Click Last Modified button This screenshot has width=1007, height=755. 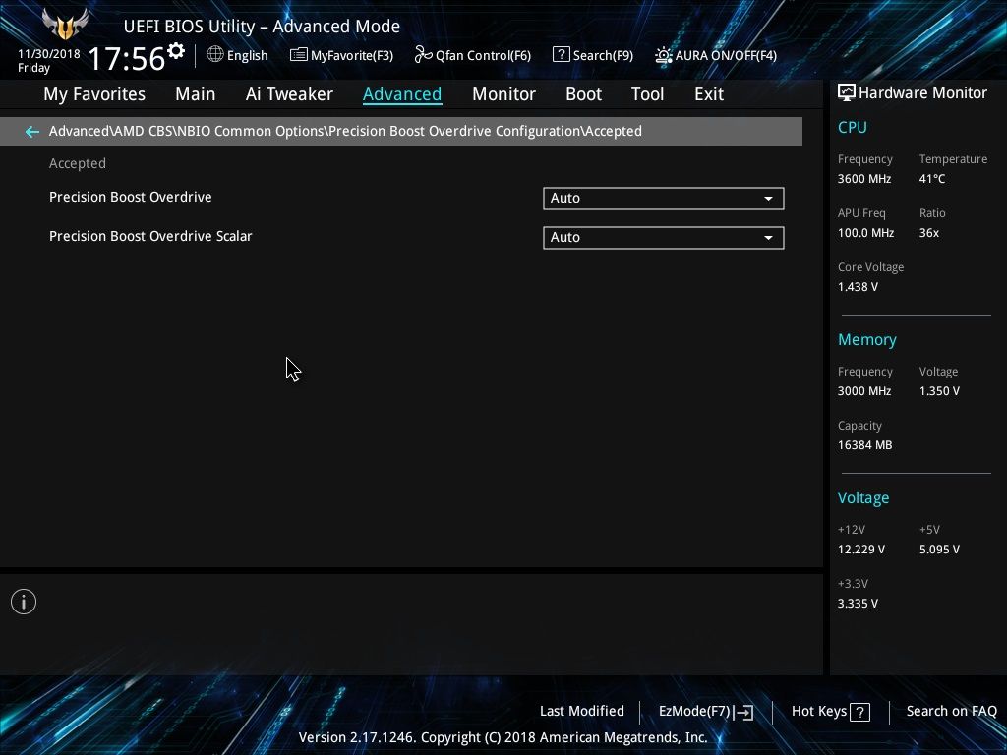click(582, 712)
